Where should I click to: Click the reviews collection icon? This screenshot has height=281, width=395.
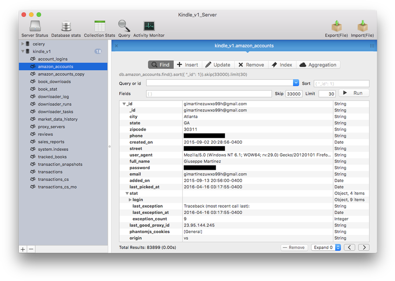33,134
